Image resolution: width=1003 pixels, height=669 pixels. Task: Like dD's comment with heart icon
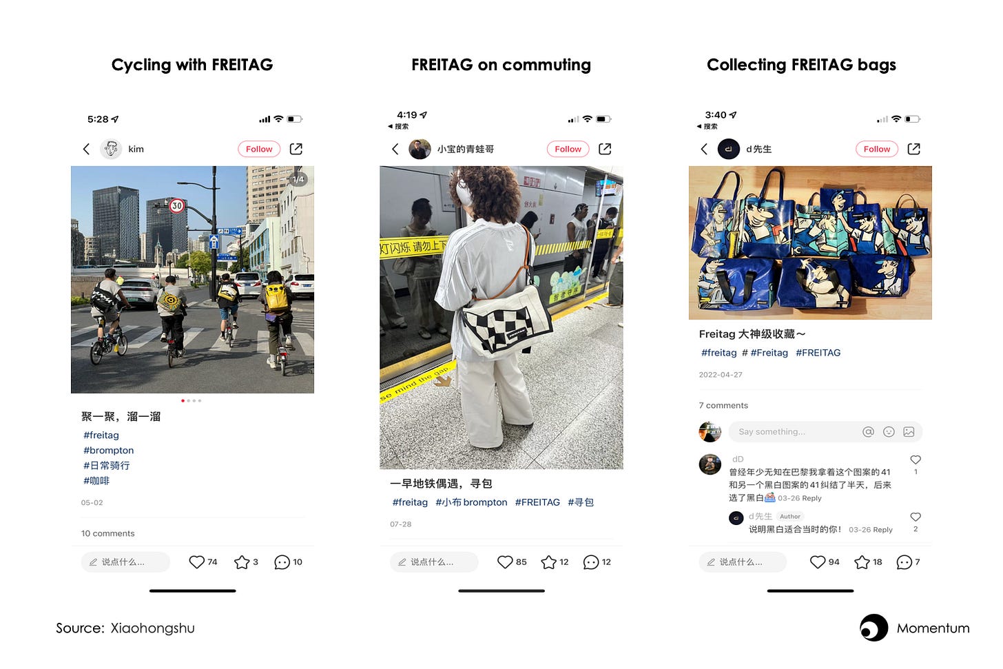tap(916, 460)
